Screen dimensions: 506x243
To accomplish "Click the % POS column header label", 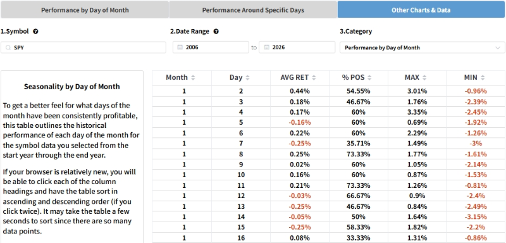I will 353,77.
